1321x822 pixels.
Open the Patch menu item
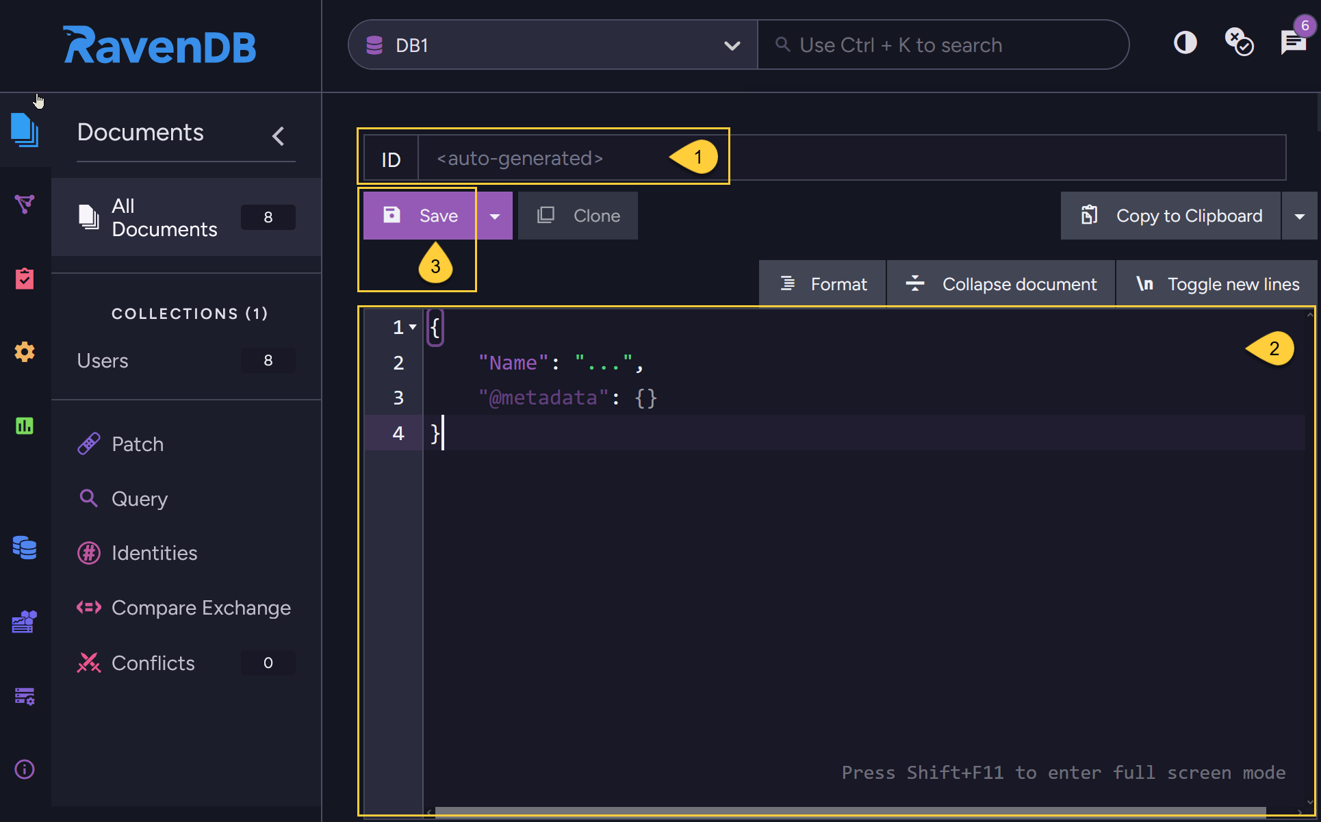pos(186,444)
